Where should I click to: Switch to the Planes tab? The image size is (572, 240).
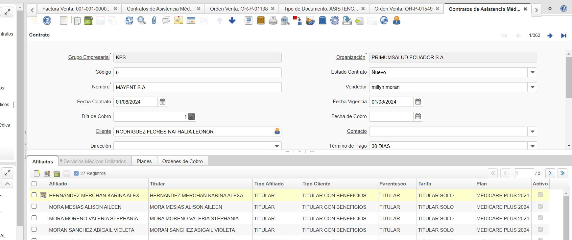coord(144,161)
